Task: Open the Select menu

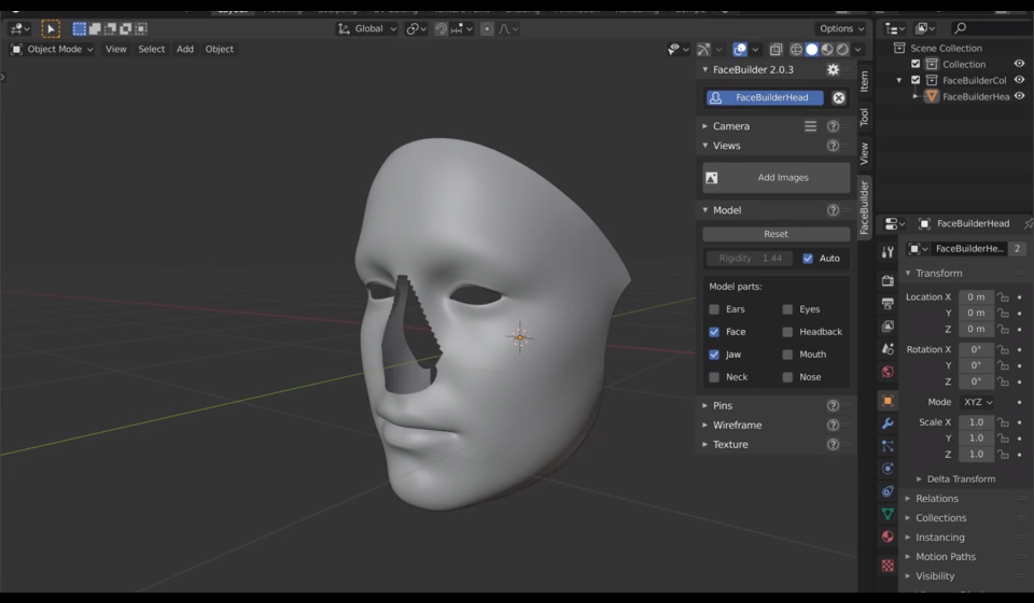Action: 151,49
